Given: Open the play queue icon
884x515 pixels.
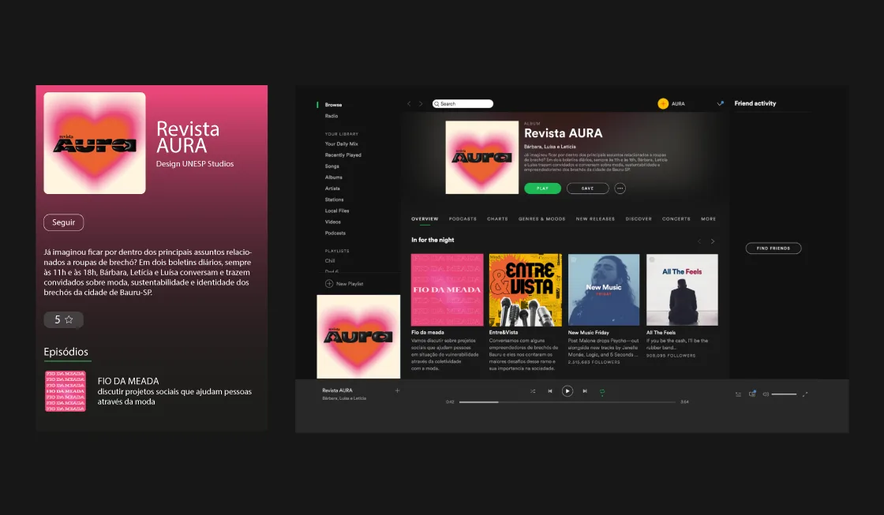Looking at the screenshot, I should tap(739, 394).
